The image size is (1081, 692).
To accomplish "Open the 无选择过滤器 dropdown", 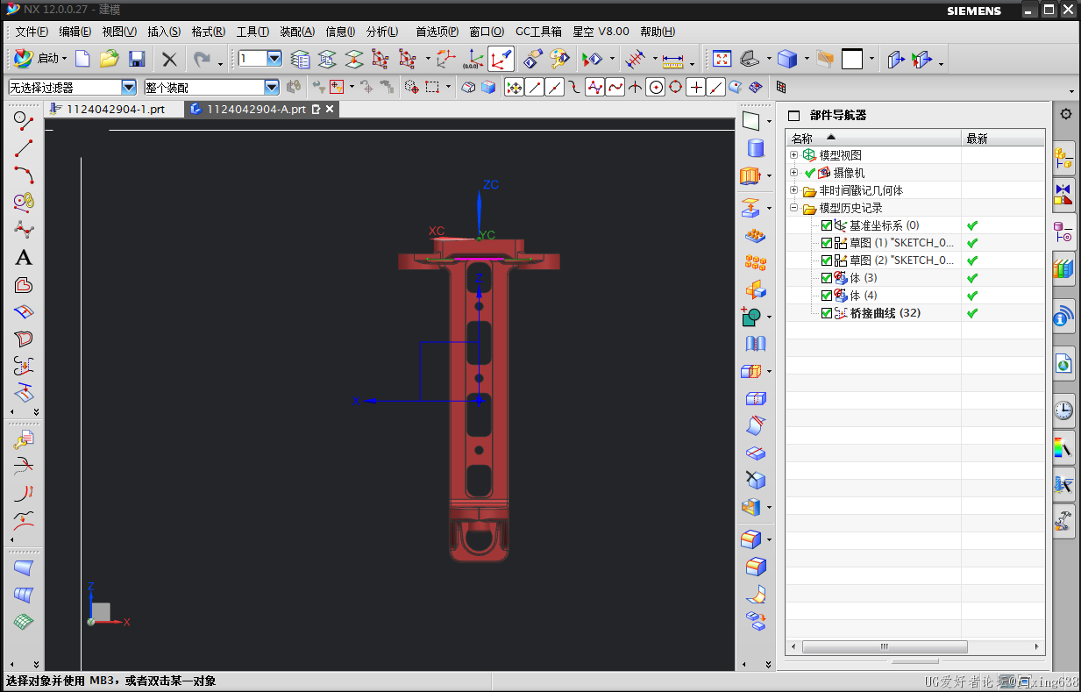I will 129,88.
